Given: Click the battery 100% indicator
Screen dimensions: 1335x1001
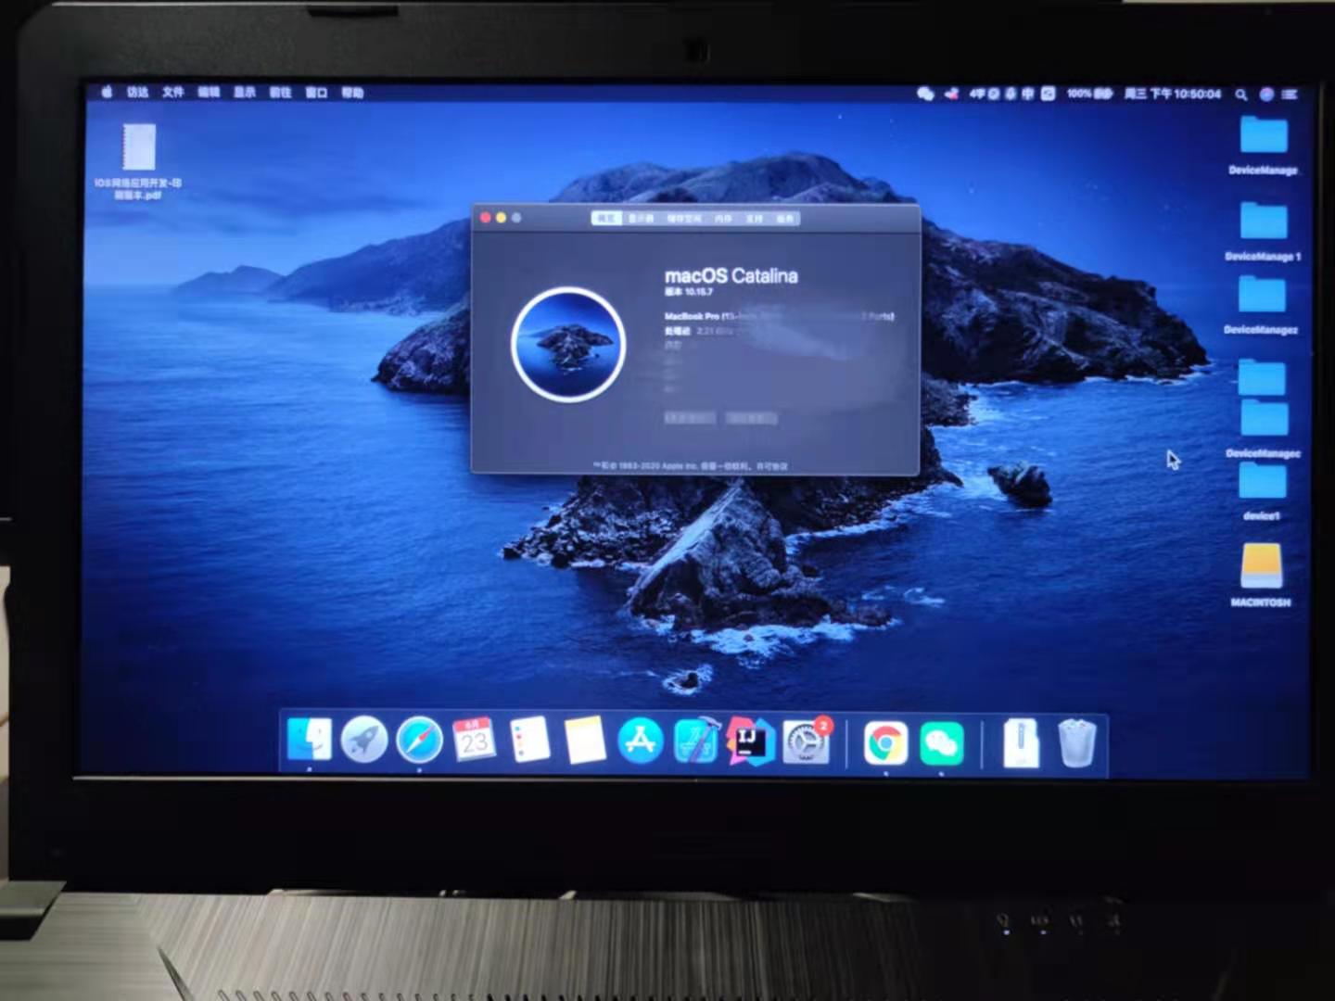Looking at the screenshot, I should pos(1088,94).
